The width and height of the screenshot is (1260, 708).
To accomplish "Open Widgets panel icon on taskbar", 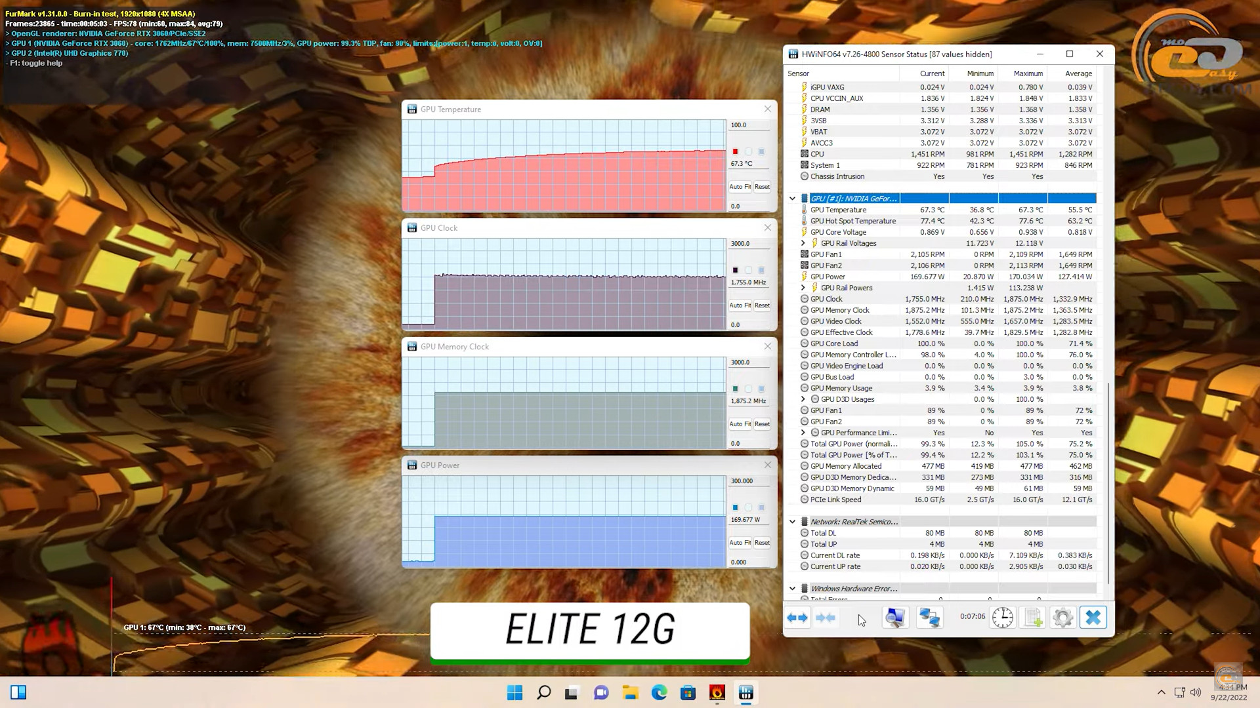I will pos(18,692).
